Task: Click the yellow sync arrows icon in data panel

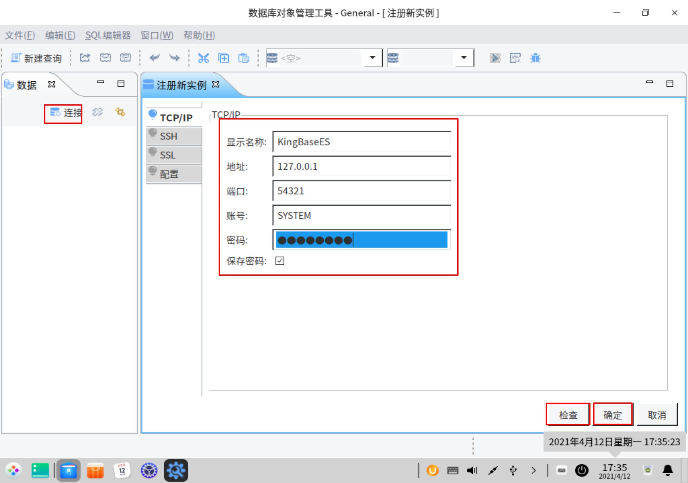Action: [120, 112]
